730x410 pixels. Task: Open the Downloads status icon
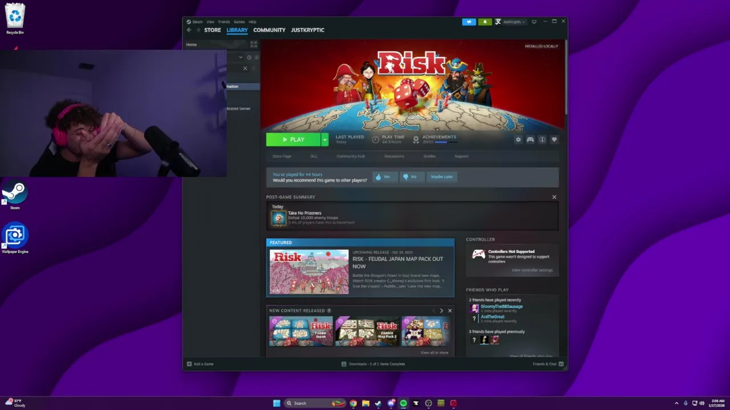[x=344, y=364]
